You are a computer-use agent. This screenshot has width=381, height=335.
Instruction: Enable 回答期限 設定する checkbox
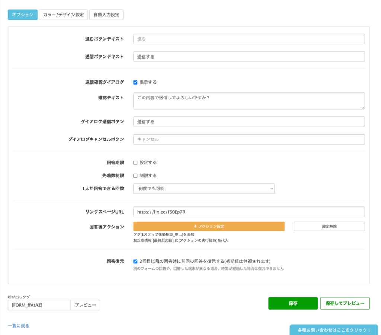(135, 163)
